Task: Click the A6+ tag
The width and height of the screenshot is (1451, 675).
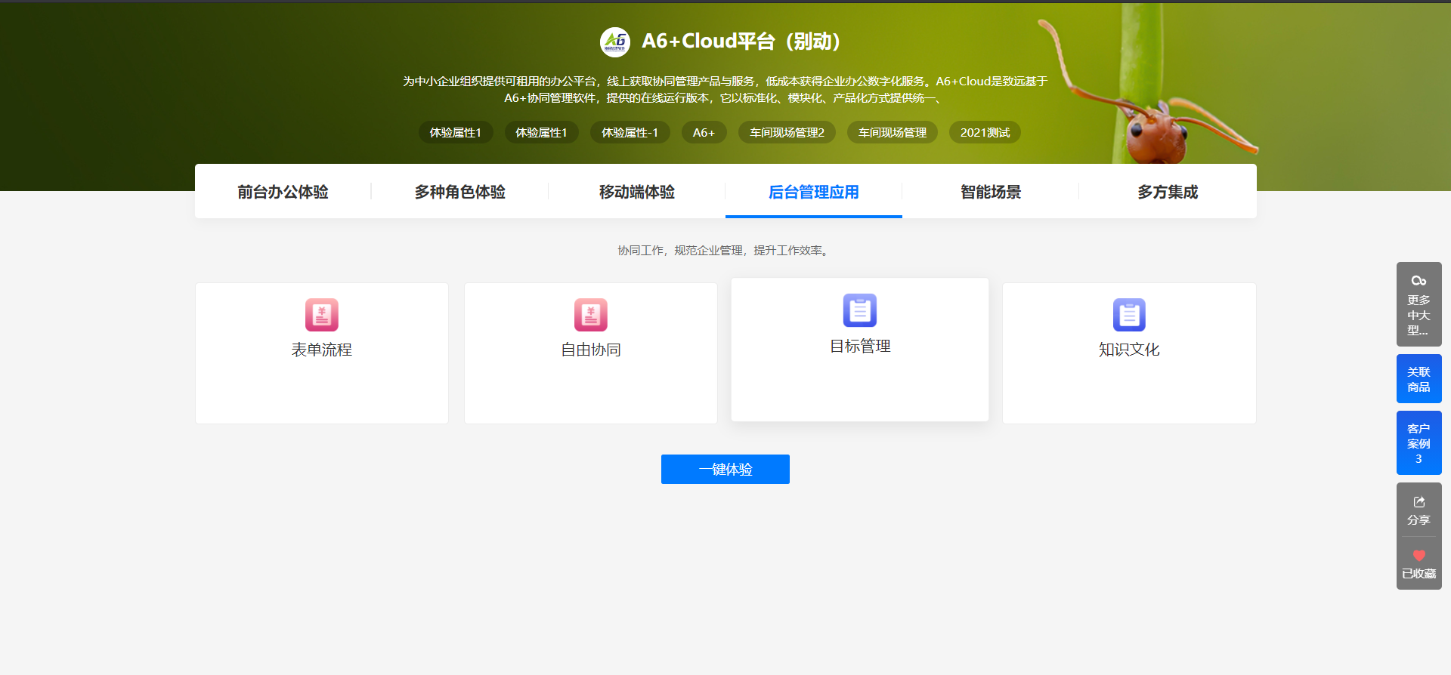Action: 704,132
